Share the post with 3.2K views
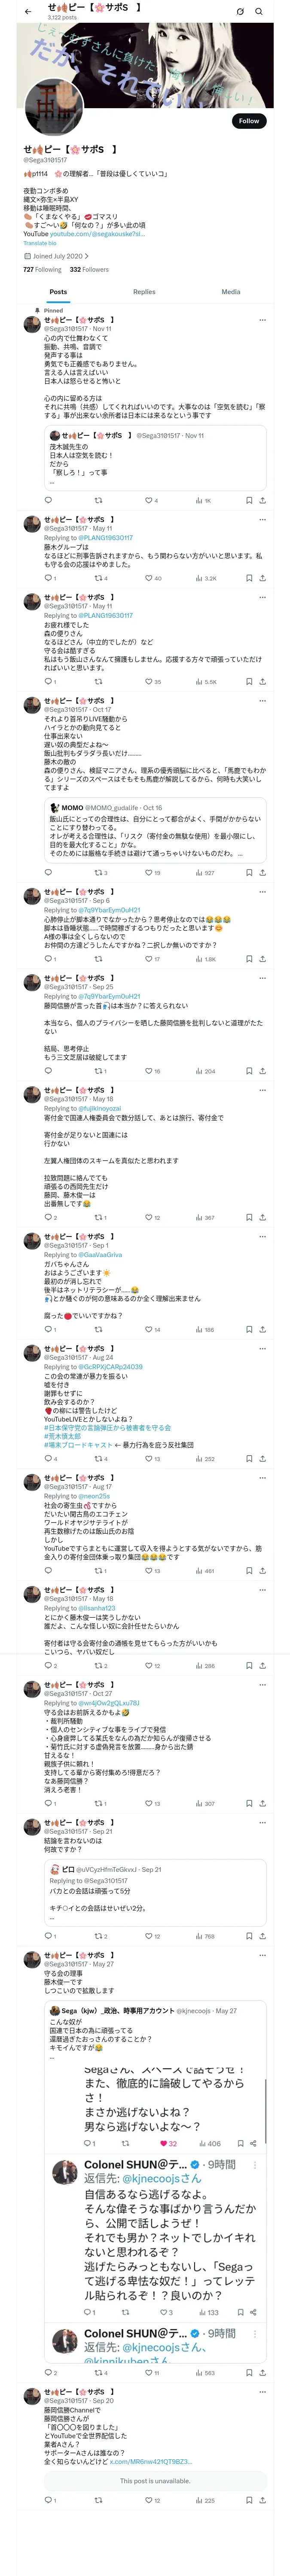 click(263, 578)
